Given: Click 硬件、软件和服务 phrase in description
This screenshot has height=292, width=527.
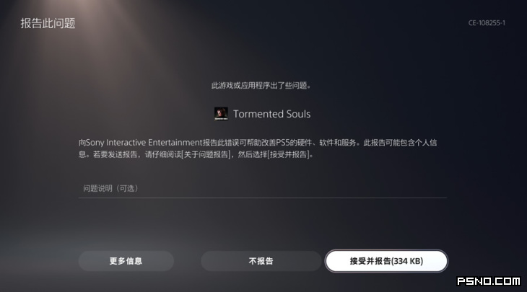Looking at the screenshot, I should [x=326, y=143].
